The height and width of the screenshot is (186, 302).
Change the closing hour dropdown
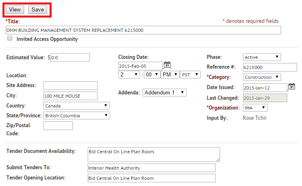[129, 75]
